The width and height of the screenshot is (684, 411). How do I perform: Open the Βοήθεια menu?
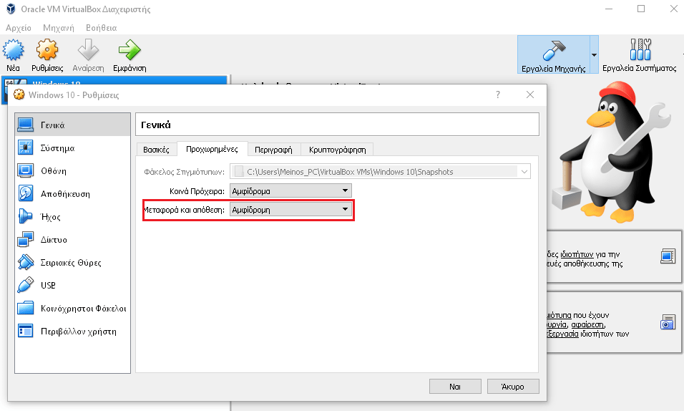click(101, 27)
